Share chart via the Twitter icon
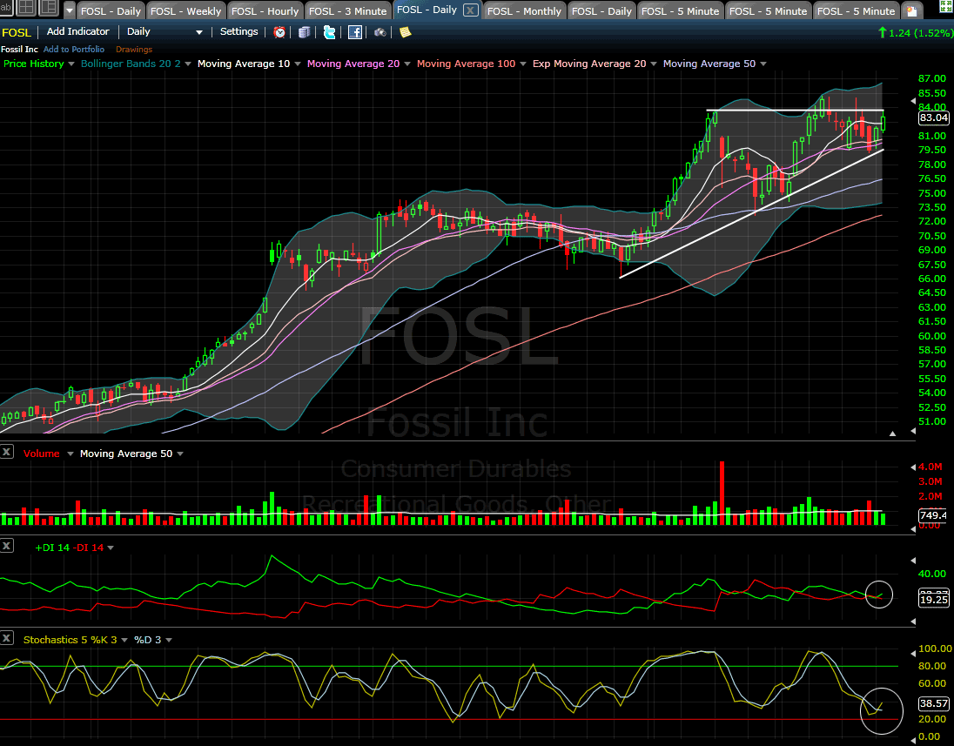Screen dimensions: 954x746 [329, 32]
